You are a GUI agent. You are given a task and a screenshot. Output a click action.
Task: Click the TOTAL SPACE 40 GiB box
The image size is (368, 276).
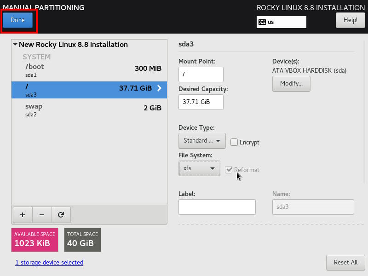(83, 240)
